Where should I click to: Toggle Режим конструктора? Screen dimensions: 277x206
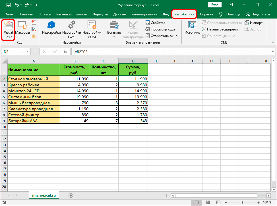[133, 29]
